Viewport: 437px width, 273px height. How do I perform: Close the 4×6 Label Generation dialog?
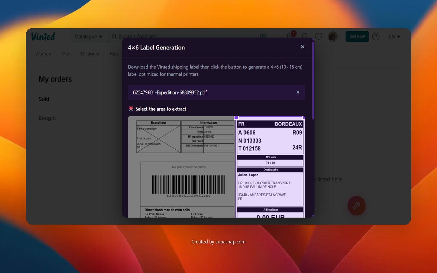click(x=302, y=47)
